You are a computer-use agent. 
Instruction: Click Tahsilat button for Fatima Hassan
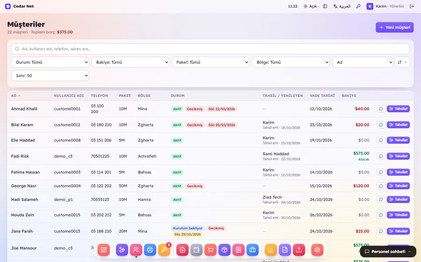[398, 172]
